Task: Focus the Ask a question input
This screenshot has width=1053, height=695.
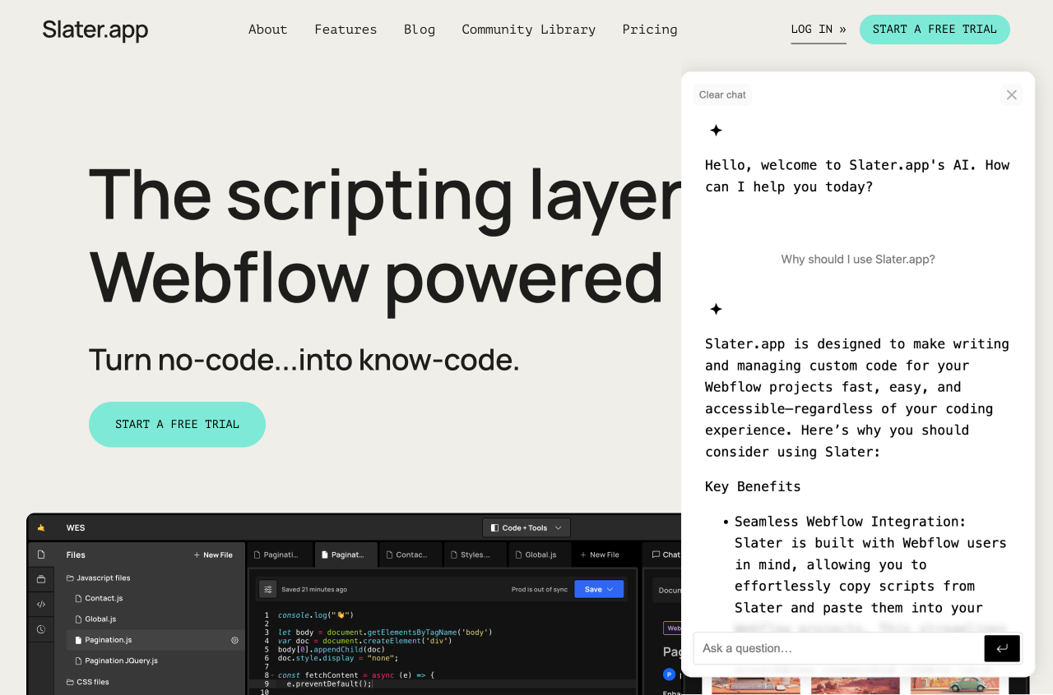Action: 838,648
